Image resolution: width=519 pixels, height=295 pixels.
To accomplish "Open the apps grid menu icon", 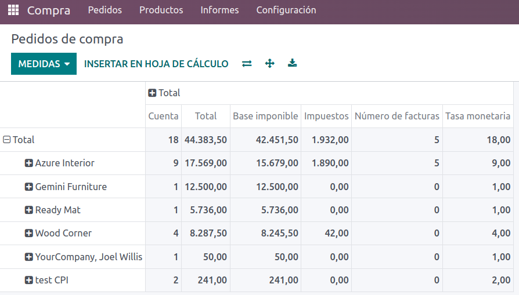I will coord(13,10).
